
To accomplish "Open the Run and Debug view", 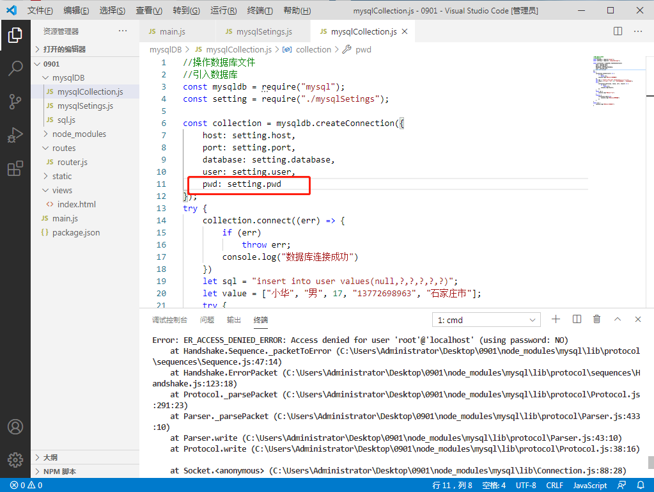I will (15, 135).
